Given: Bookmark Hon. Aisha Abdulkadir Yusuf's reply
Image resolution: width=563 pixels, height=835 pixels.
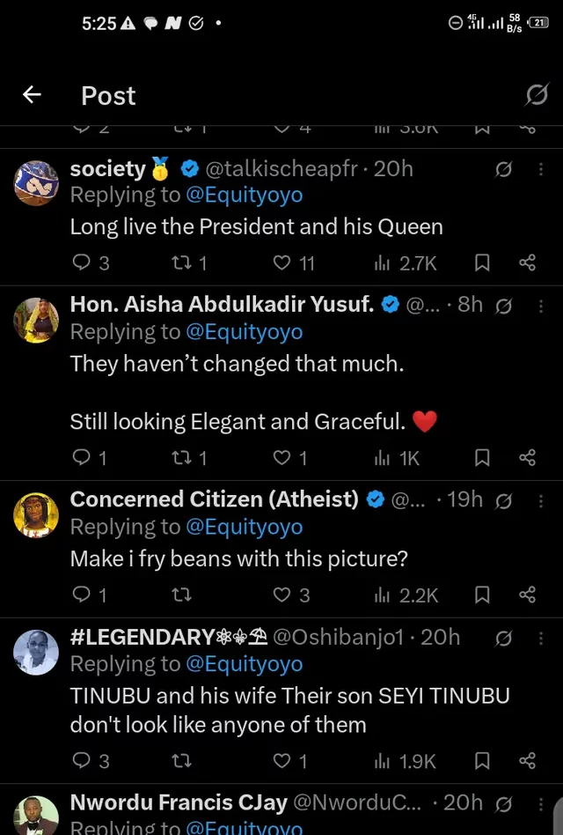Looking at the screenshot, I should point(482,457).
